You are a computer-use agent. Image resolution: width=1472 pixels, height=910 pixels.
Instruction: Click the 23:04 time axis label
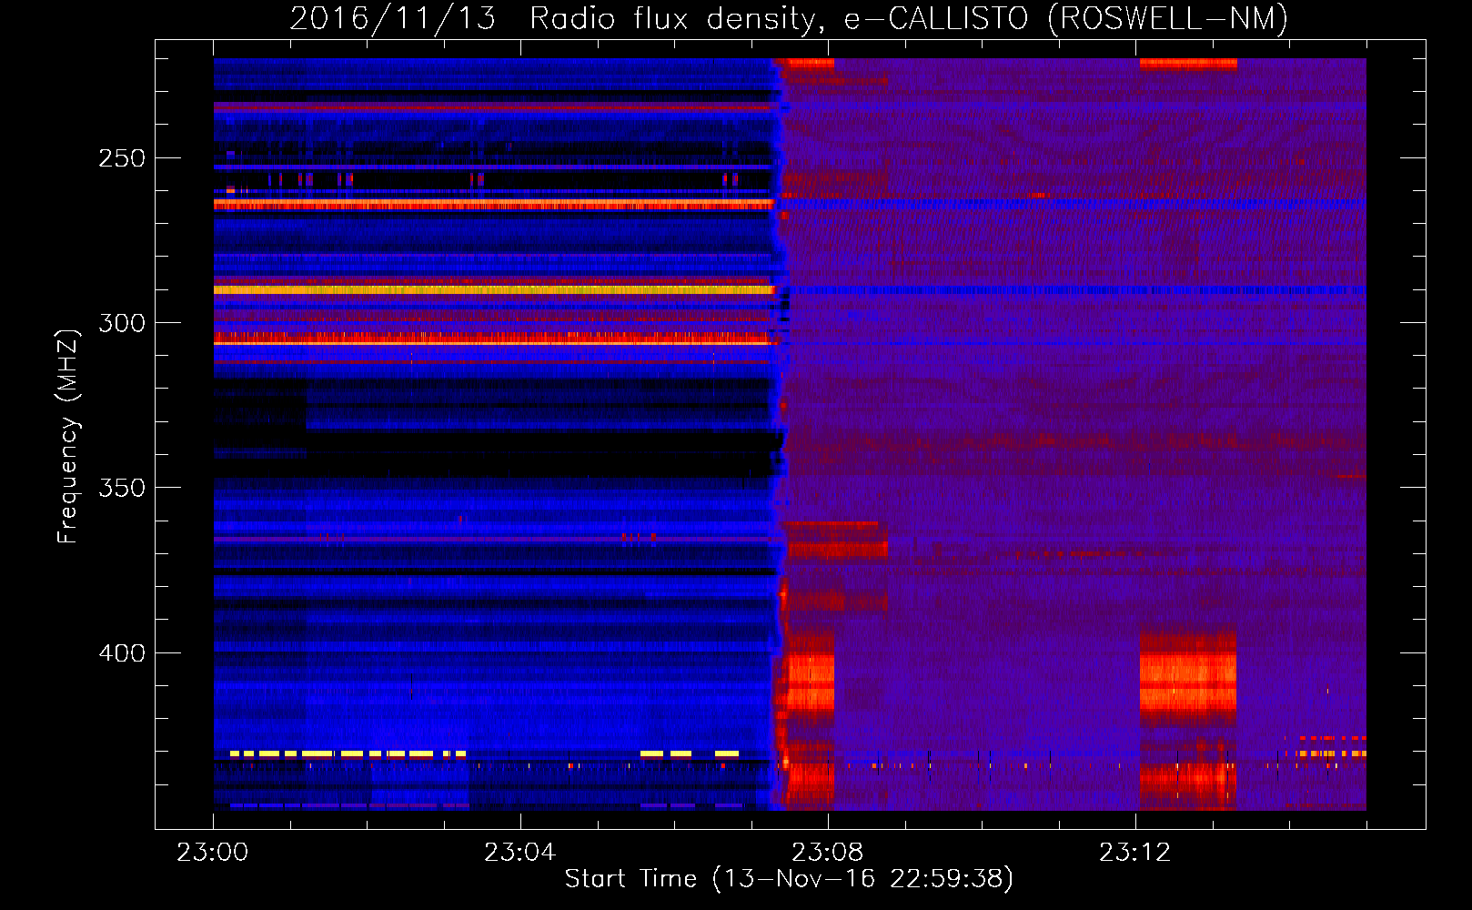coord(520,852)
